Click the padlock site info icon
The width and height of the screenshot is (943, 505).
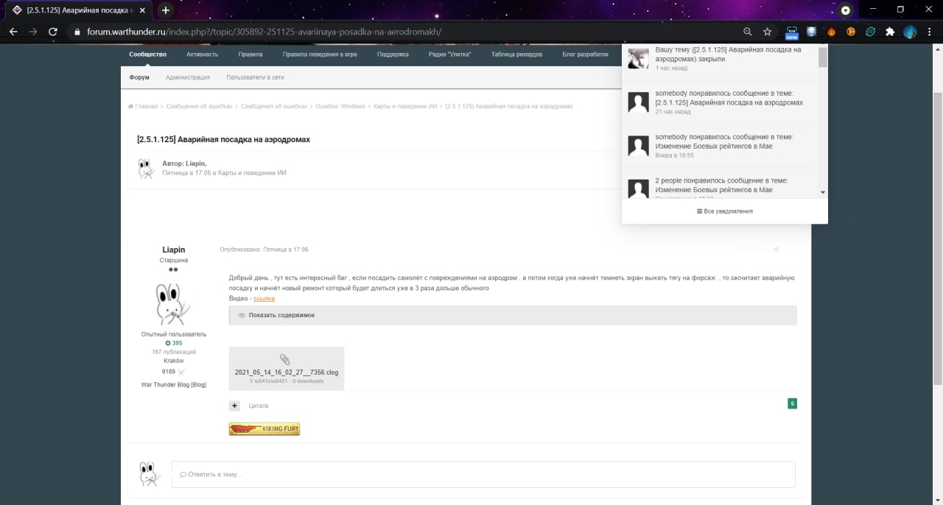coord(77,32)
